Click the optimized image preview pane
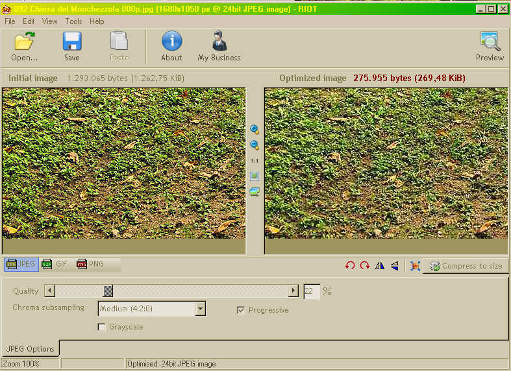The image size is (511, 371). (x=386, y=171)
